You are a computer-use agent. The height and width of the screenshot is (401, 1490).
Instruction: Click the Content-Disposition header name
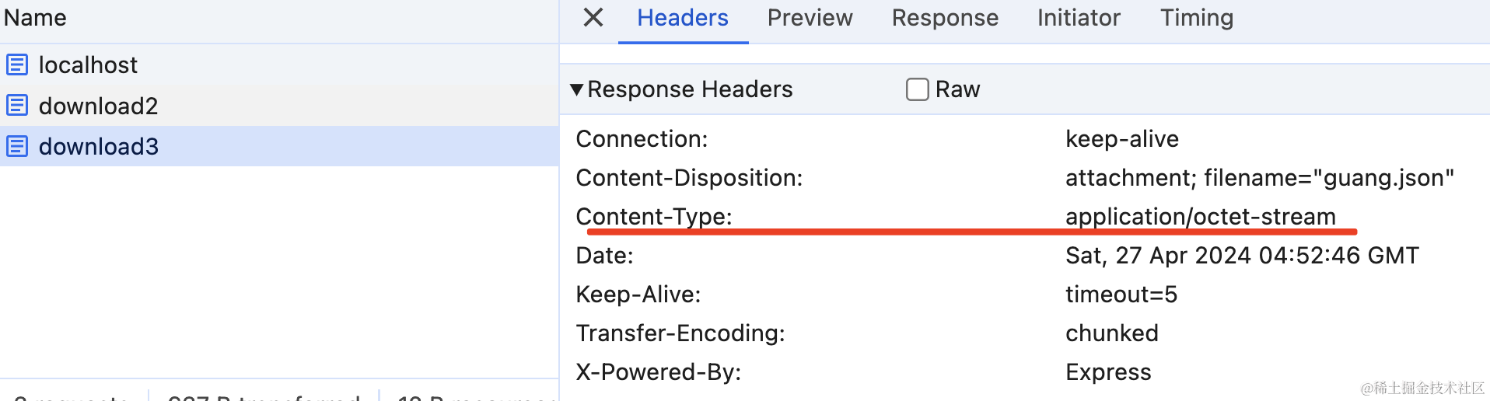(688, 178)
